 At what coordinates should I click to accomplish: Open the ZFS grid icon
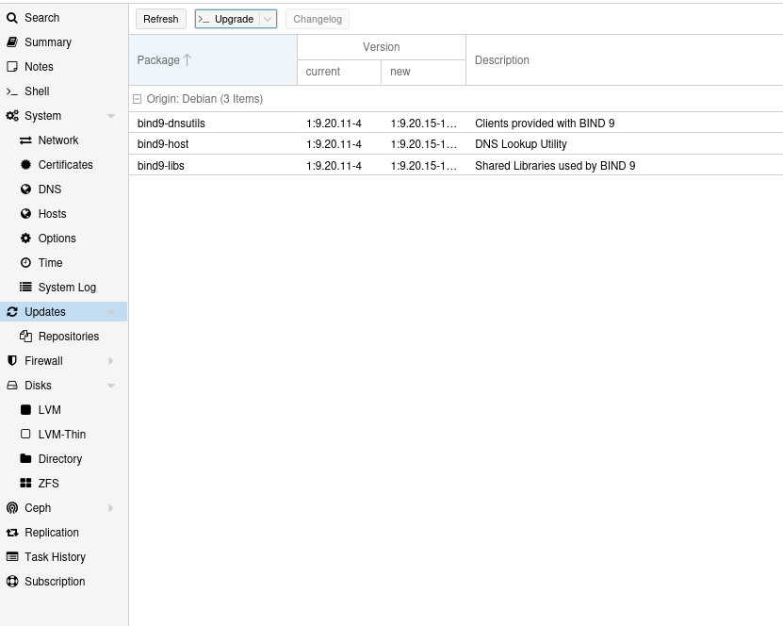tap(26, 484)
